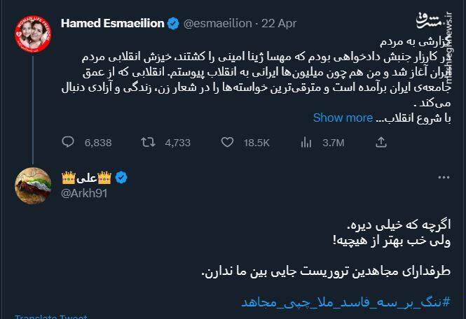The width and height of the screenshot is (466, 319).
Task: Click the verified badge beside علی
Action: click(121, 178)
